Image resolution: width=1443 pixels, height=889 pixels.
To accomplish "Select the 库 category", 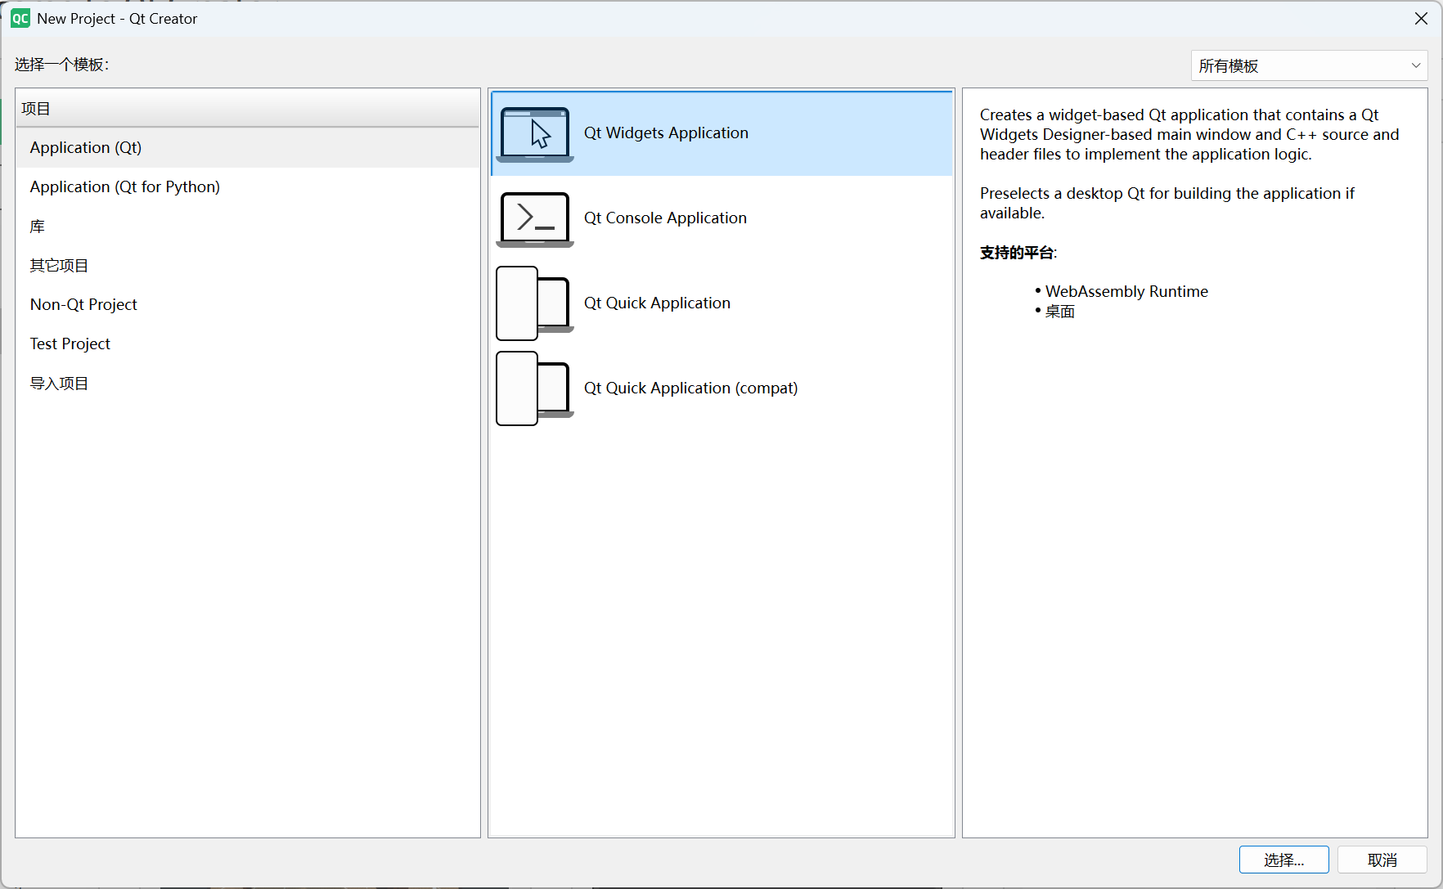I will pos(247,227).
